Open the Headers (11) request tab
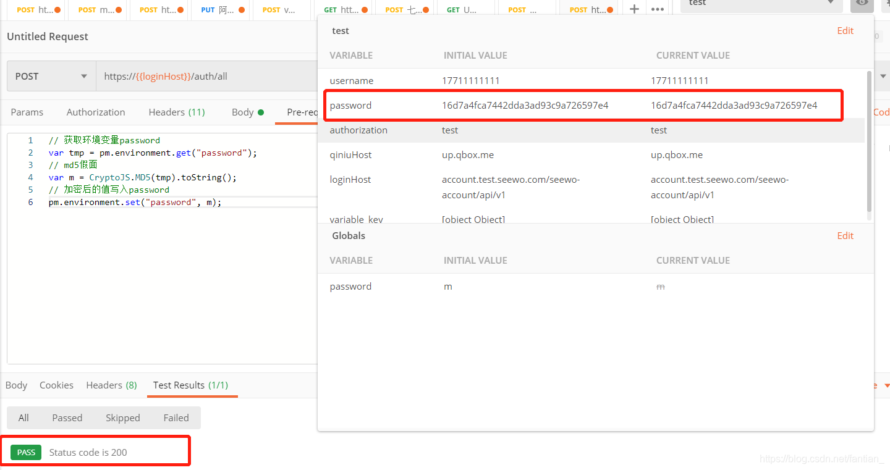The height and width of the screenshot is (470, 890). click(177, 112)
